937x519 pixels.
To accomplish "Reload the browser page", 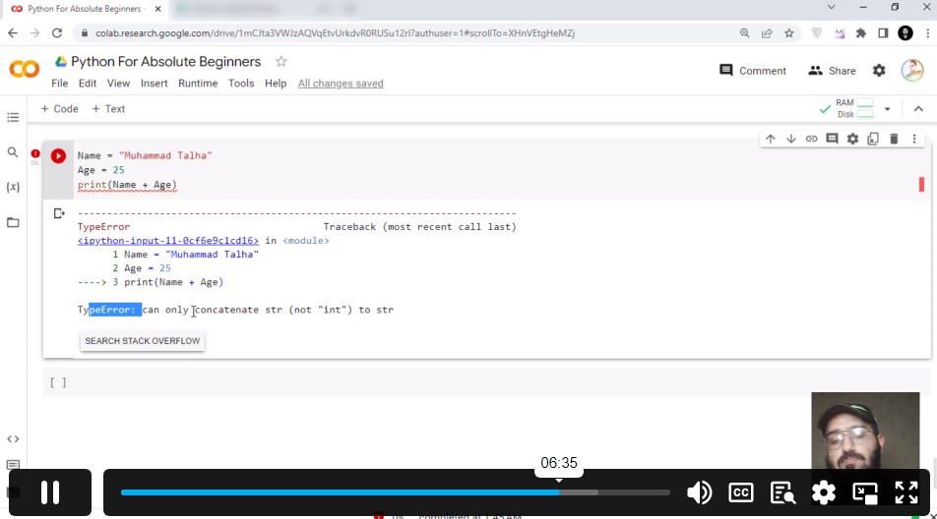I will click(x=57, y=33).
